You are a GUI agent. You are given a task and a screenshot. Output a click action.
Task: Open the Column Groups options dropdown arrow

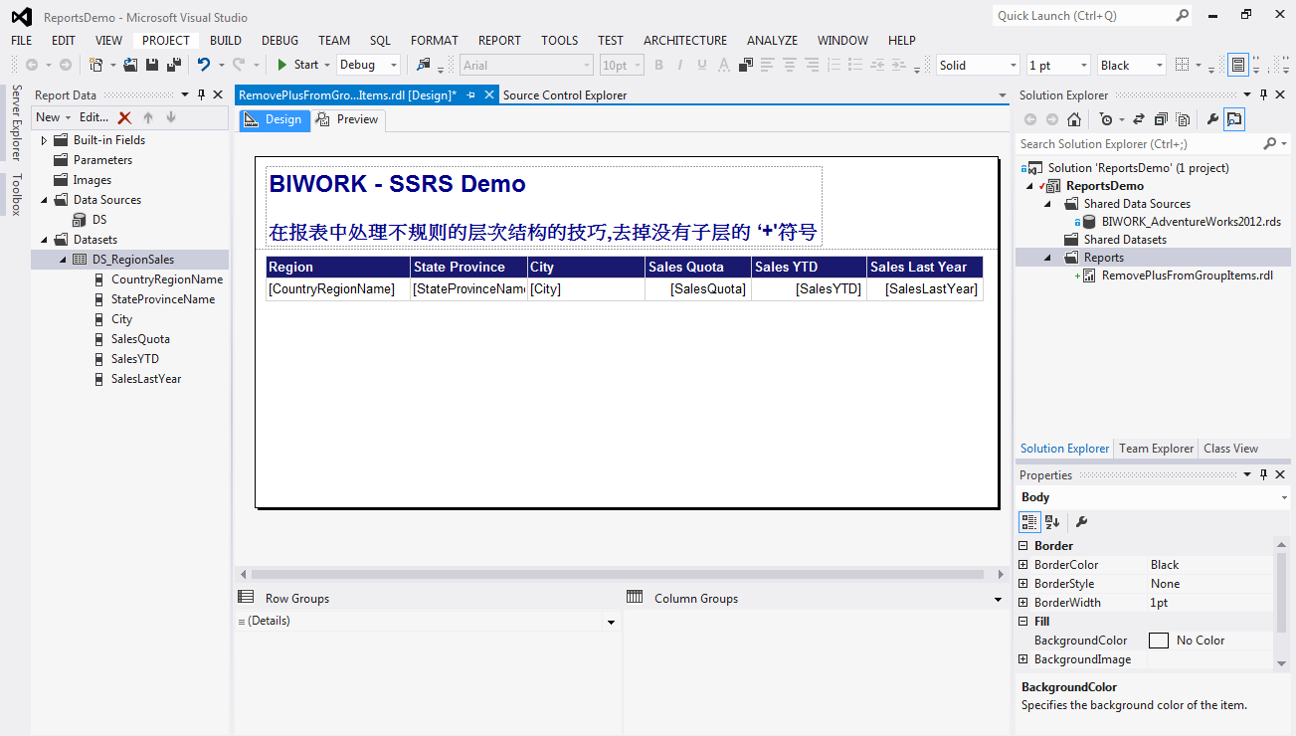998,600
